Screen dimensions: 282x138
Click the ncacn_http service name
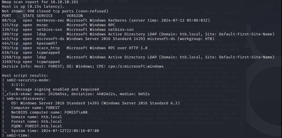click(x=48, y=48)
